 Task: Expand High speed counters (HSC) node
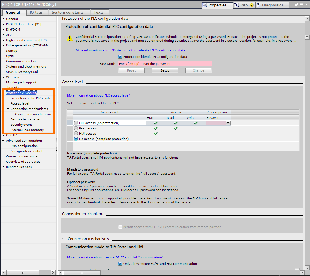[x=3, y=40]
